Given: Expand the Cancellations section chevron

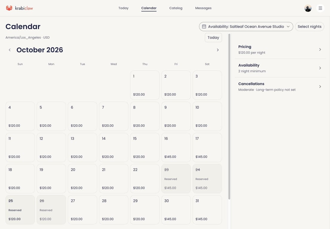Looking at the screenshot, I should click(x=320, y=86).
